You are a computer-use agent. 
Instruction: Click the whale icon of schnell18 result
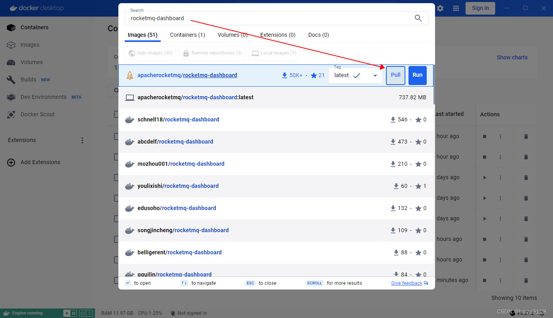pyautogui.click(x=129, y=119)
